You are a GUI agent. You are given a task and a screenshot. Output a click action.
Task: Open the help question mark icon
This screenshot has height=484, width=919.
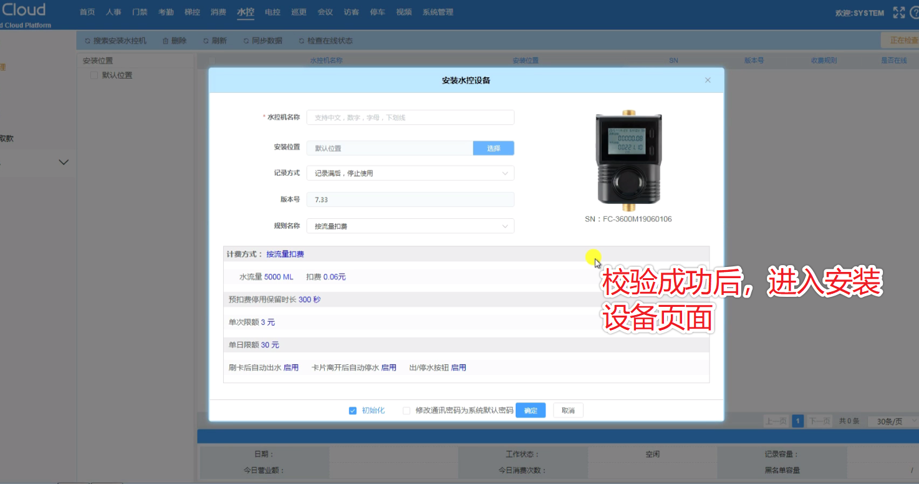tap(916, 12)
